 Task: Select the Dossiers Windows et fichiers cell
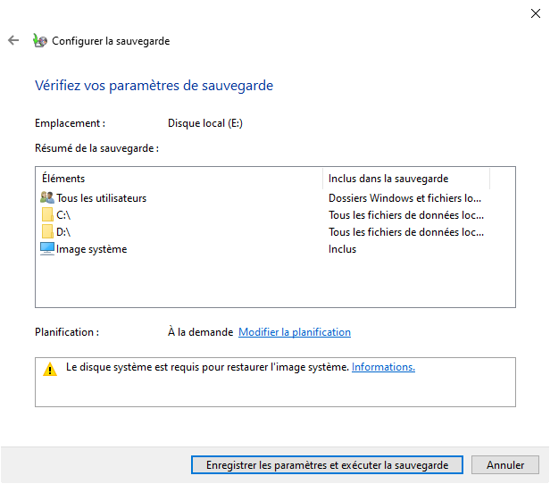click(x=404, y=198)
